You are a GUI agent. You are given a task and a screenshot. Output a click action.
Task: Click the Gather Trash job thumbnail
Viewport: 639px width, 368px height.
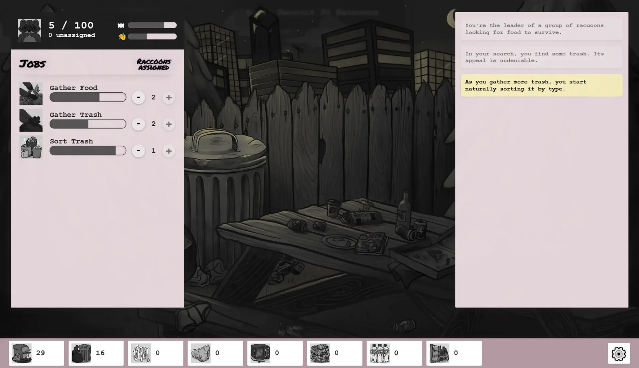click(31, 120)
